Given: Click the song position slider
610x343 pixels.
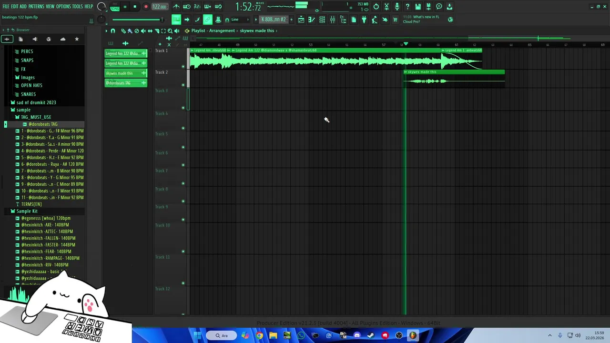Looking at the screenshot, I should pos(137,20).
